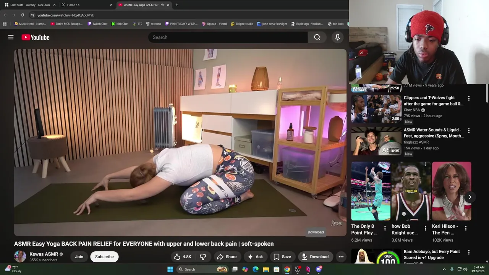
Task: Open File Explorer from taskbar
Action: [266, 269]
